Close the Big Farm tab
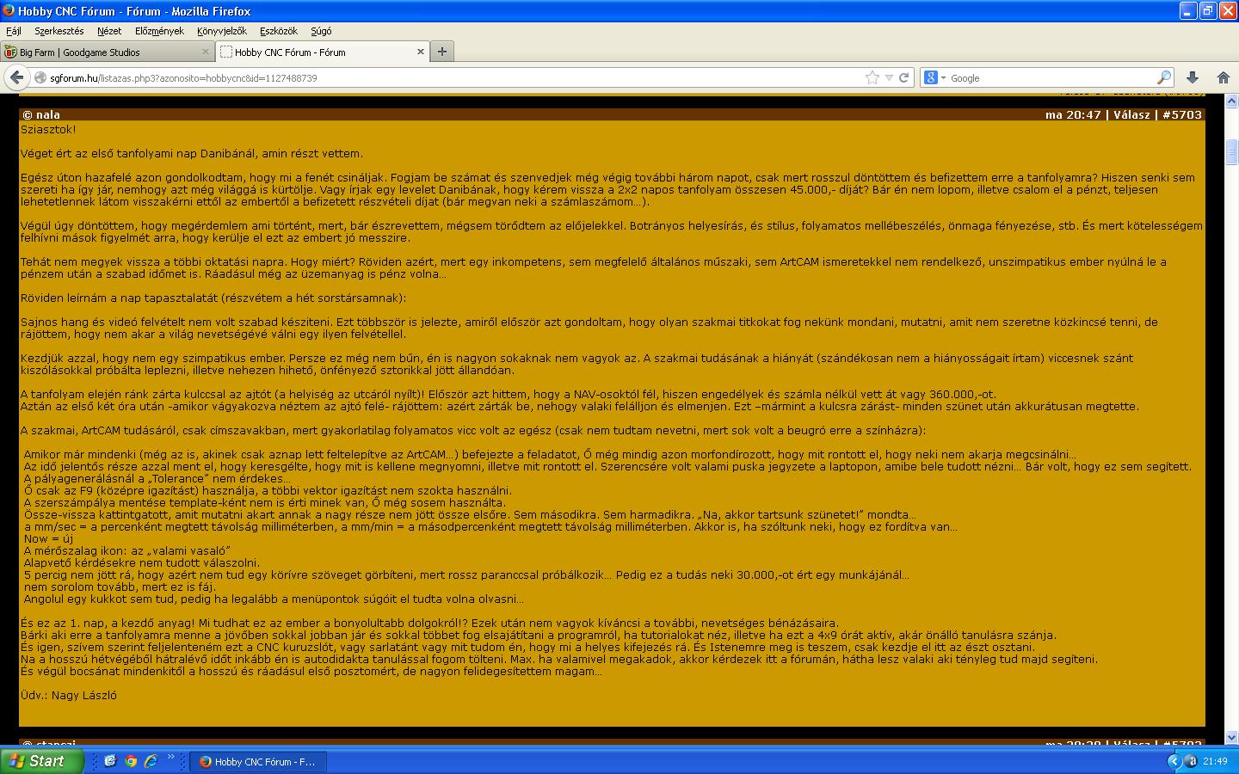1239x774 pixels. point(206,52)
